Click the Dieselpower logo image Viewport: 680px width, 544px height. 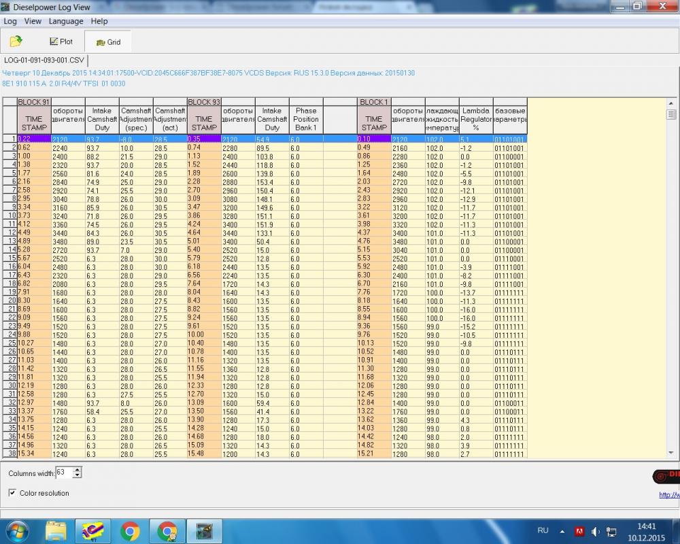click(x=666, y=476)
